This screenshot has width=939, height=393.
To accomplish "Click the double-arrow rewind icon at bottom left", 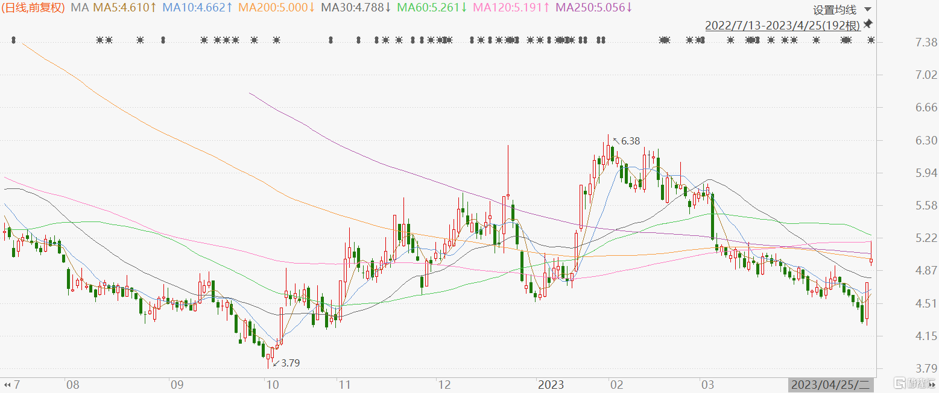I will point(7,385).
